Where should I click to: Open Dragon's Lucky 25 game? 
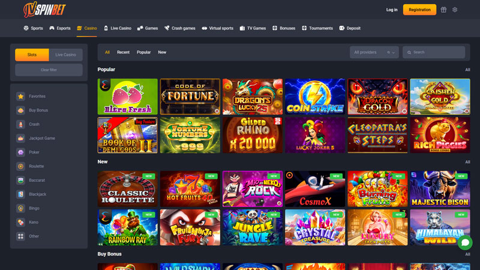click(253, 97)
